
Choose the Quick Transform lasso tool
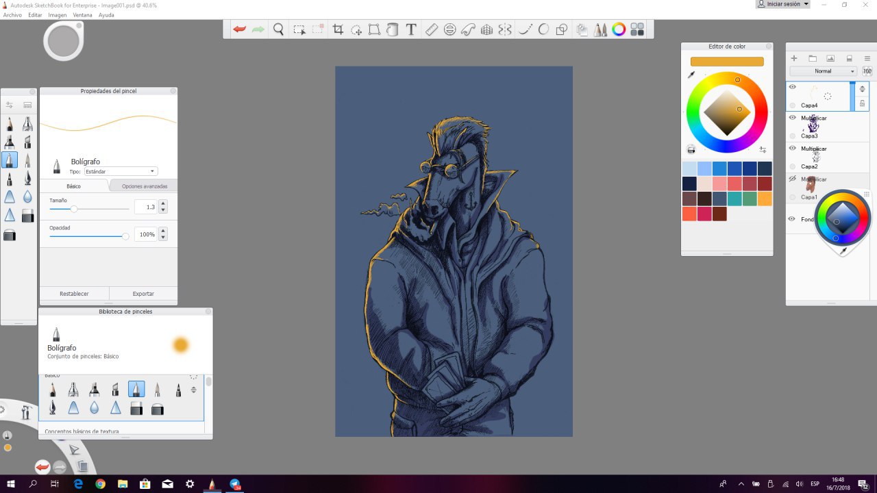tap(356, 29)
